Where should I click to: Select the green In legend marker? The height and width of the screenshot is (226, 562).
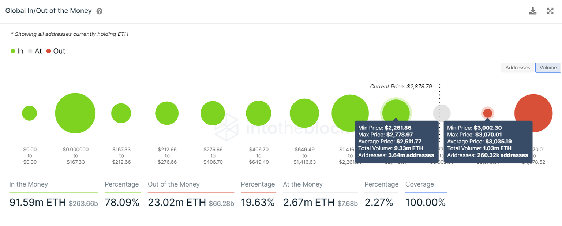point(12,51)
